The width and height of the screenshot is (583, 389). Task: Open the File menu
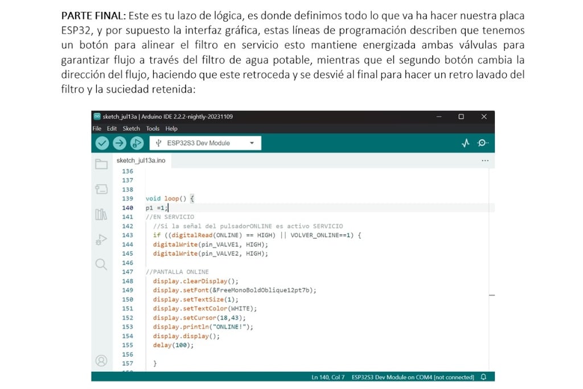97,129
